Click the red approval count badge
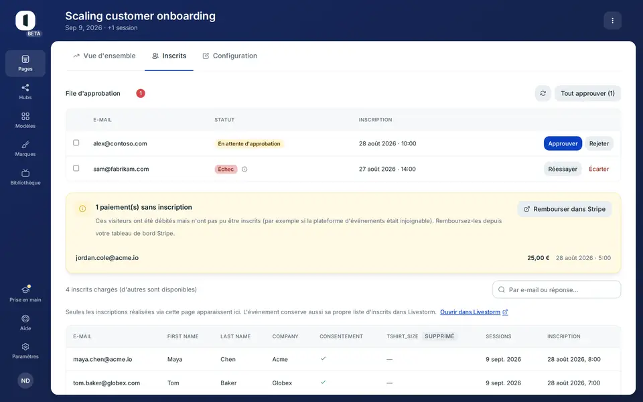Screen dimensions: 643x402 point(141,94)
